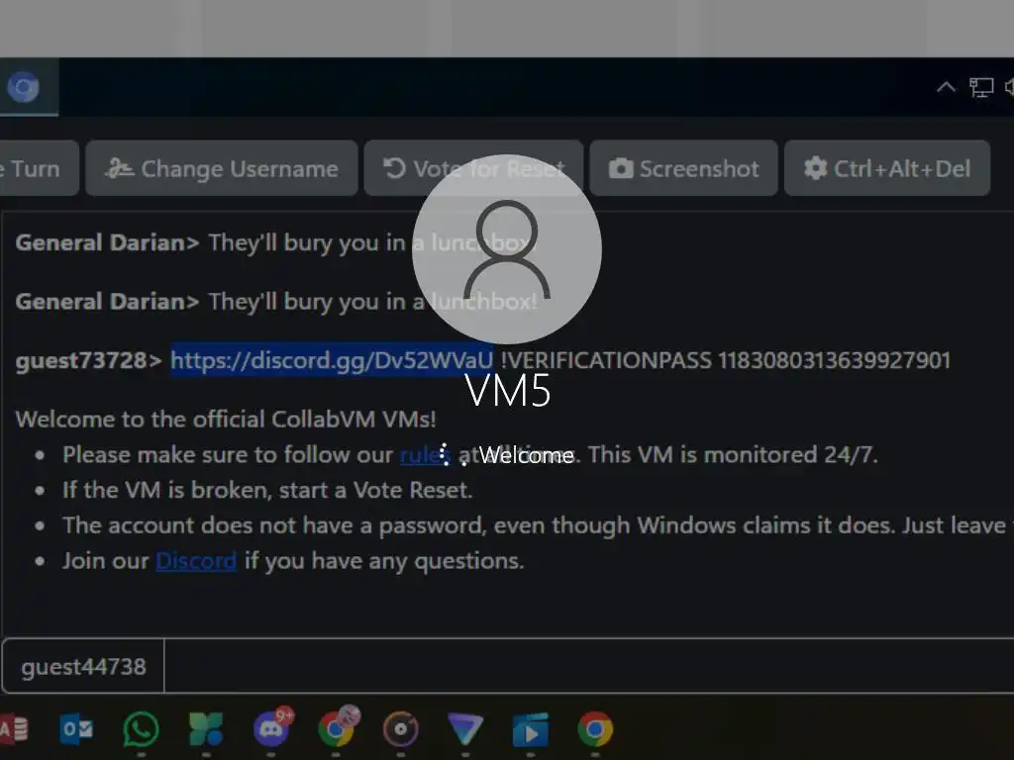
Task: Take a VM capture with Screenshot button
Action: pos(683,168)
